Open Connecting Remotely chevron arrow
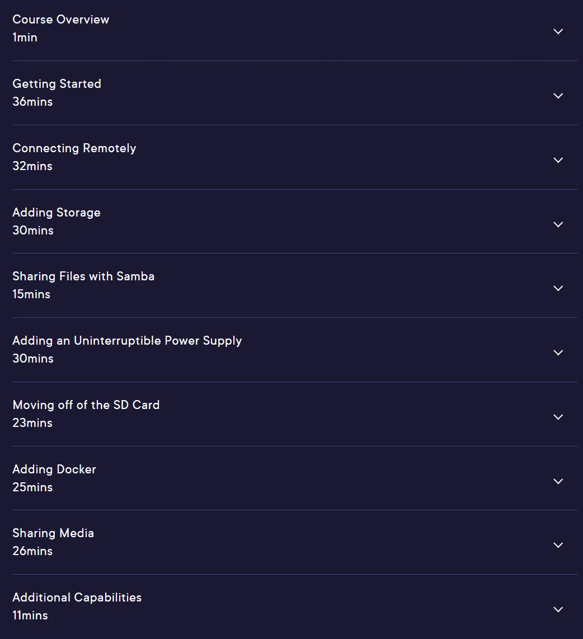This screenshot has width=583, height=639. tap(558, 160)
